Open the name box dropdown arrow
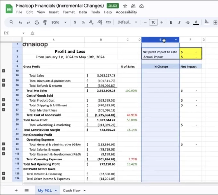This screenshot has width=218, height=195. [23, 33]
